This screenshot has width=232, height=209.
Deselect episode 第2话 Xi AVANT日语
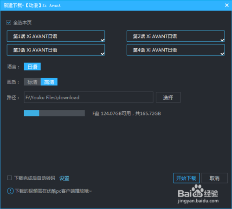176,36
